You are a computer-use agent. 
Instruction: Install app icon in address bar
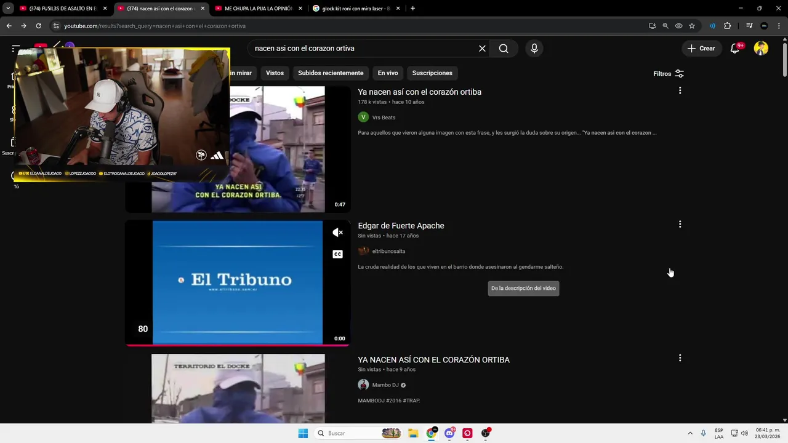(652, 26)
